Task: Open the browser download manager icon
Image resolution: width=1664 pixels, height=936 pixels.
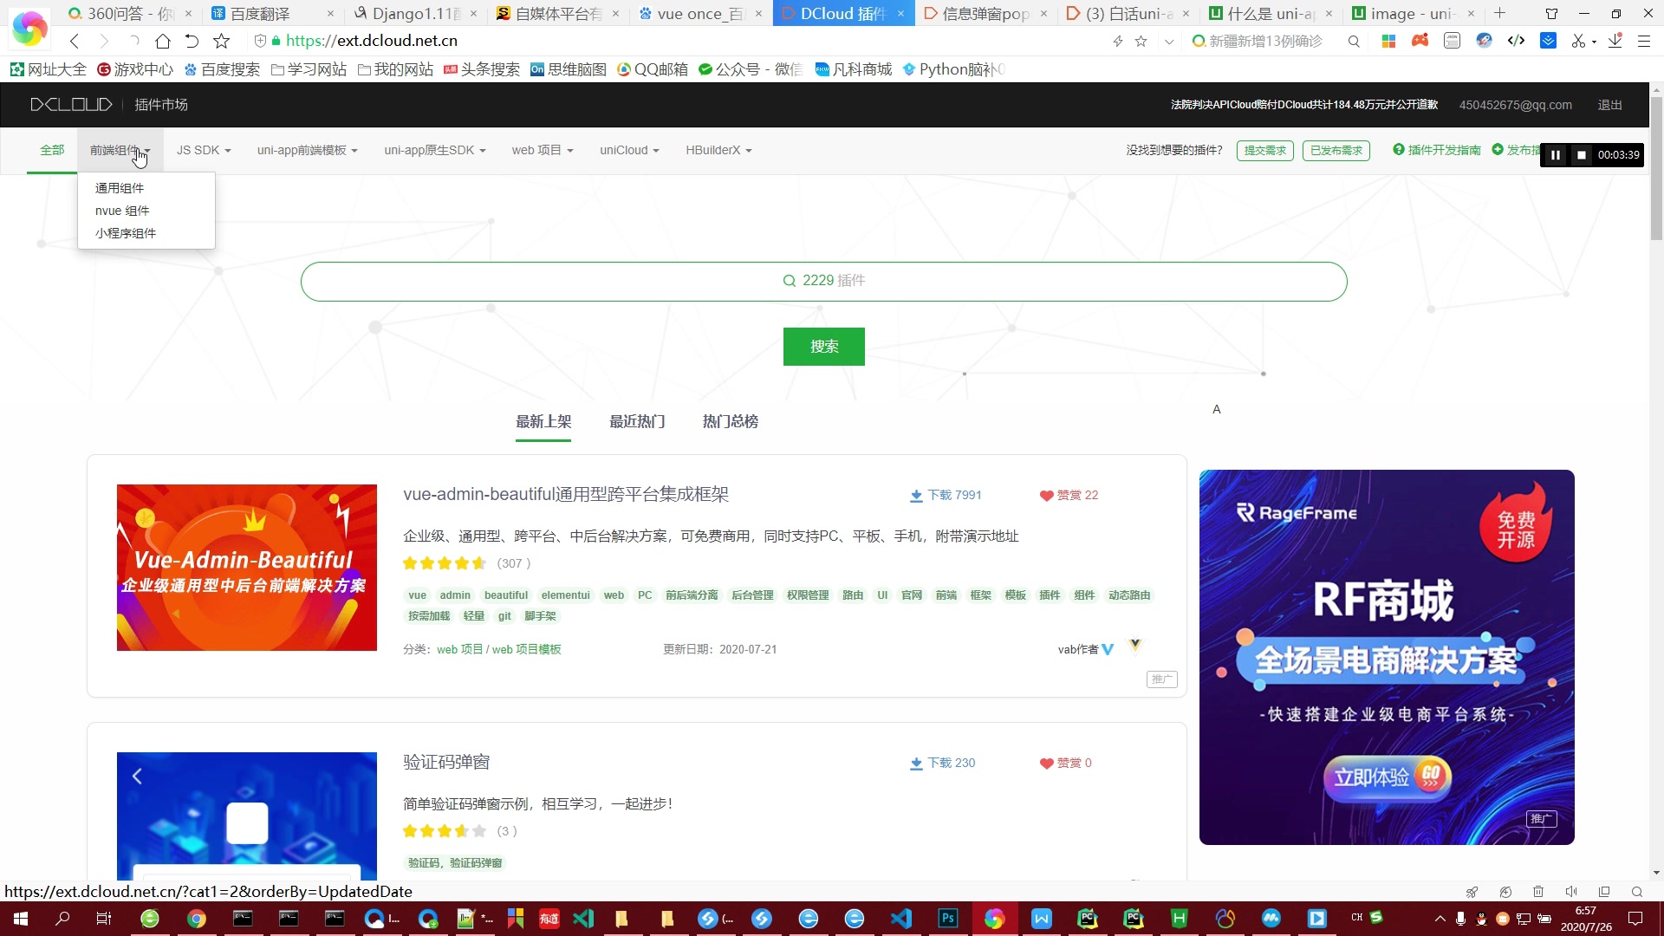Action: tap(1613, 40)
